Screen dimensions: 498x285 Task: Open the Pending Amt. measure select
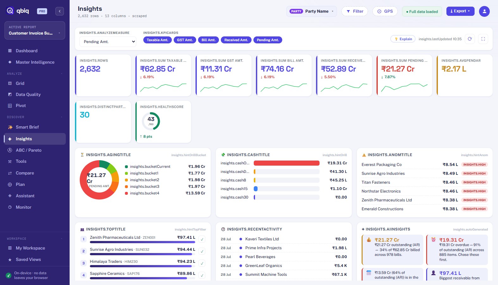108,41
